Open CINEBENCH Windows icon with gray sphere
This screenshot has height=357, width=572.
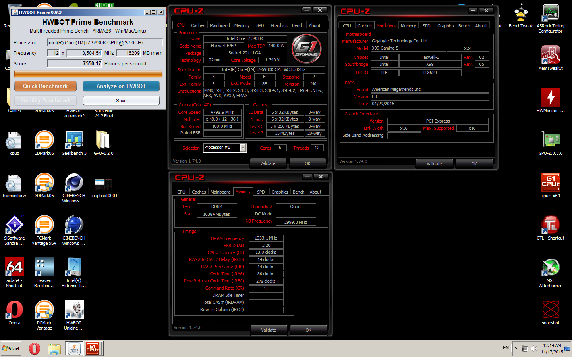pos(74,188)
